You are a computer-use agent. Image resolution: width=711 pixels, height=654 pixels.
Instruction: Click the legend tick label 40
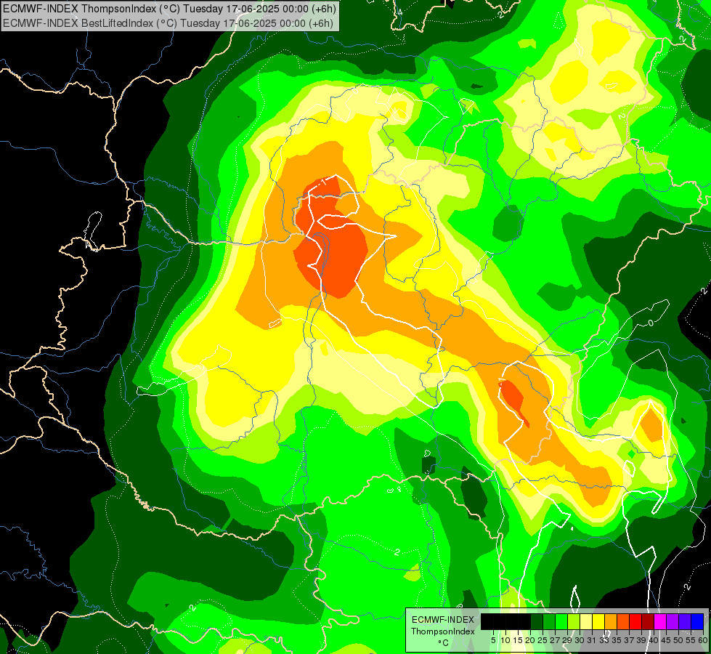[654, 640]
